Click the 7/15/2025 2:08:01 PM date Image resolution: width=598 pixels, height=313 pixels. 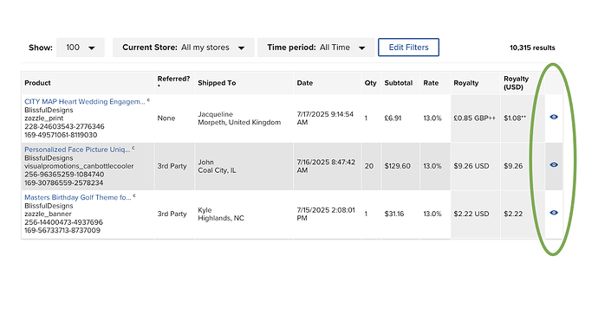(x=326, y=214)
